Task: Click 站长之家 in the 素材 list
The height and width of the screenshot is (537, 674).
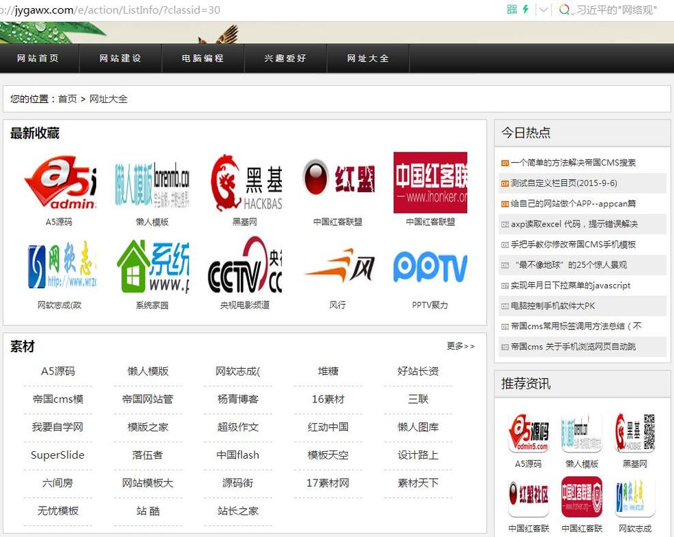Action: (x=238, y=511)
